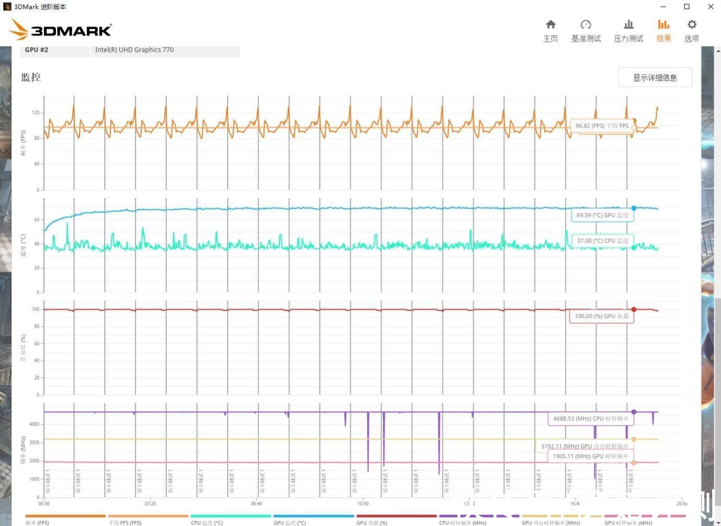Image resolution: width=721 pixels, height=526 pixels.
Task: Click the 37.00 (°C) CPU 温度 tooltip
Action: [x=602, y=241]
